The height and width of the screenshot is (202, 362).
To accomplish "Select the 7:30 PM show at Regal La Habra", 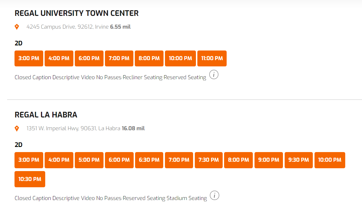I will pos(208,160).
